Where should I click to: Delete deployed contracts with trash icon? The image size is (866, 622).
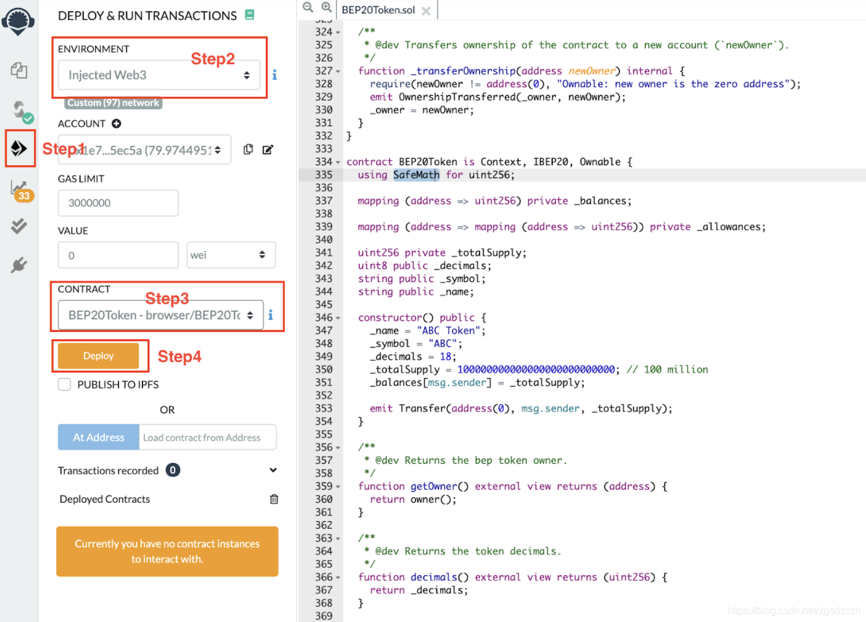pos(274,499)
